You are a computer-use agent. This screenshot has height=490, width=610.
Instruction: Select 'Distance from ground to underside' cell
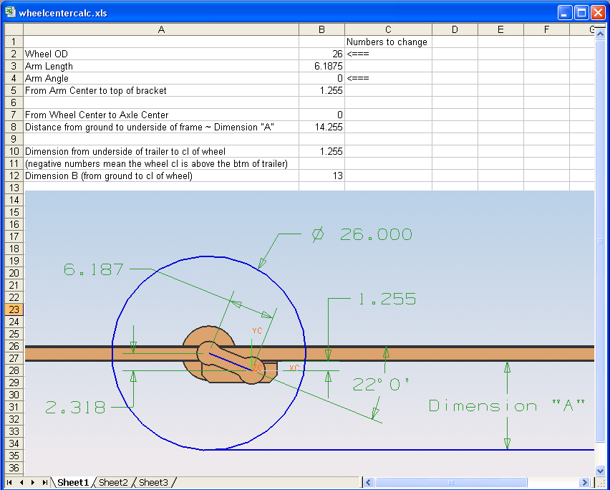click(161, 127)
